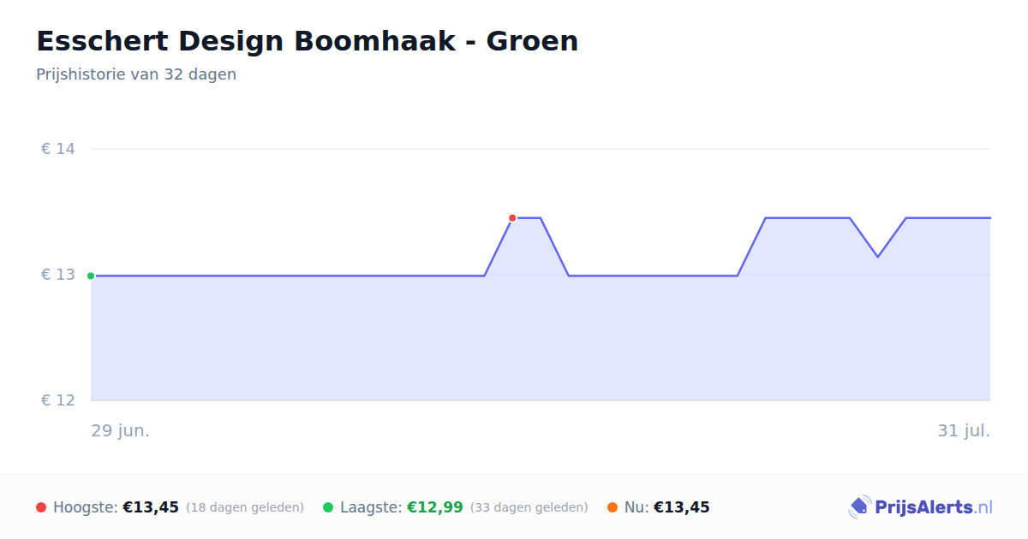This screenshot has height=539, width=1028.
Task: Click the price dip near the chart's right end
Action: pos(877,256)
